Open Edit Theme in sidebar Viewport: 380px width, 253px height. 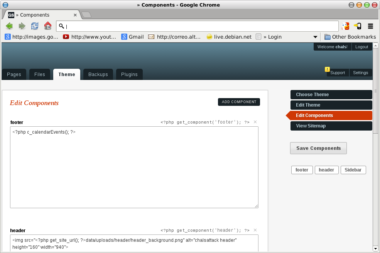pyautogui.click(x=331, y=105)
